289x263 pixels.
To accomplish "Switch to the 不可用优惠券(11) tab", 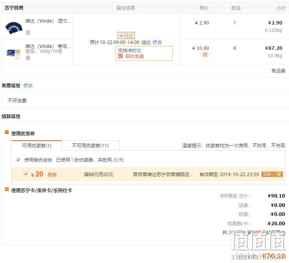I will point(90,145).
